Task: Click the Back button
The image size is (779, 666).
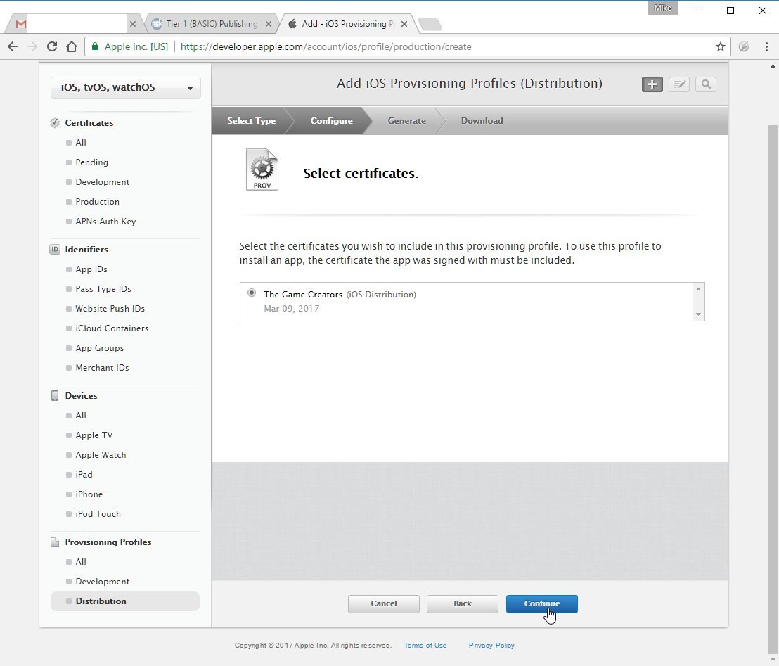Action: 463,604
